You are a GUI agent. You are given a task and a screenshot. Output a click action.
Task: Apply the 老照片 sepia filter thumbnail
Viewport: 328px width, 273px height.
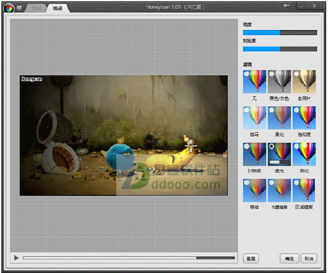point(304,81)
